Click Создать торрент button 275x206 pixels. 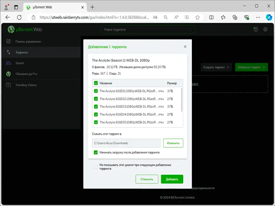216,67
